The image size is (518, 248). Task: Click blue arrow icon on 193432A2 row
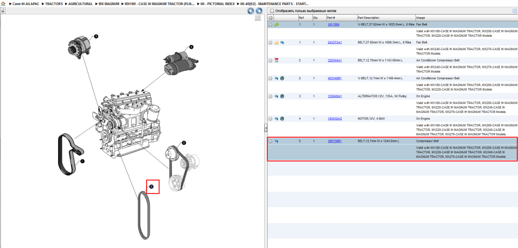(277, 119)
